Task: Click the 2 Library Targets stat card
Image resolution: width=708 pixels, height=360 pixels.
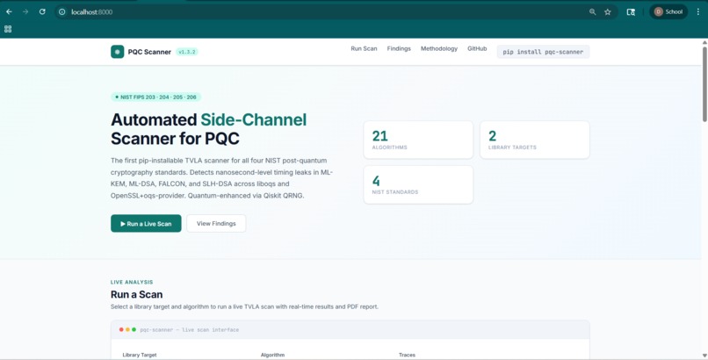Action: tap(535, 140)
